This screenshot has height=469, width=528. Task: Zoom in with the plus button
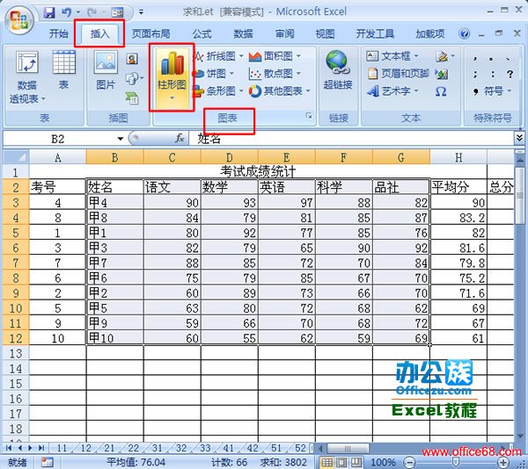[x=503, y=463]
